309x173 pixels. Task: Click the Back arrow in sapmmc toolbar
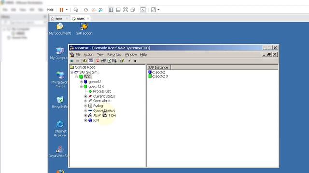click(72, 61)
